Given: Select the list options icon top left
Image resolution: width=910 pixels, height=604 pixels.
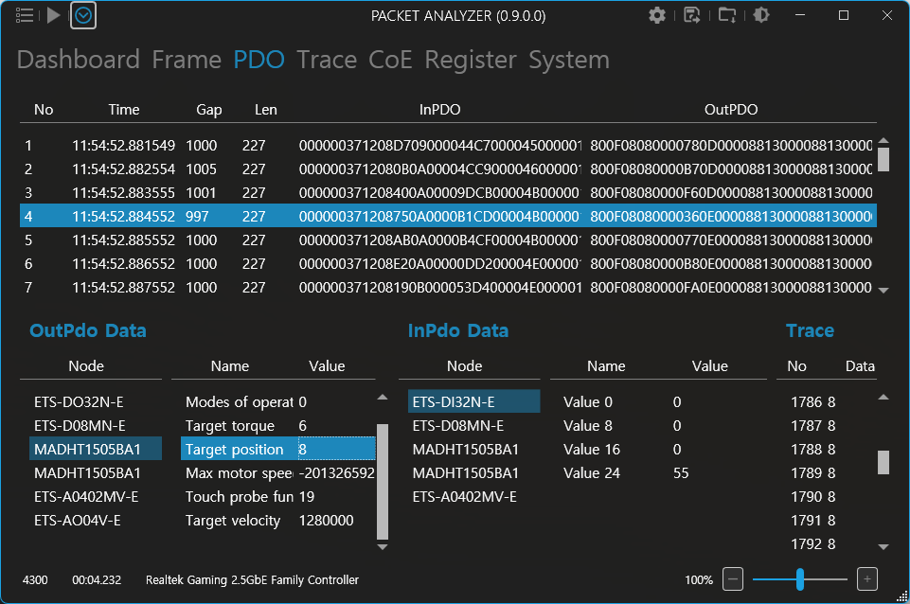Looking at the screenshot, I should 25,14.
